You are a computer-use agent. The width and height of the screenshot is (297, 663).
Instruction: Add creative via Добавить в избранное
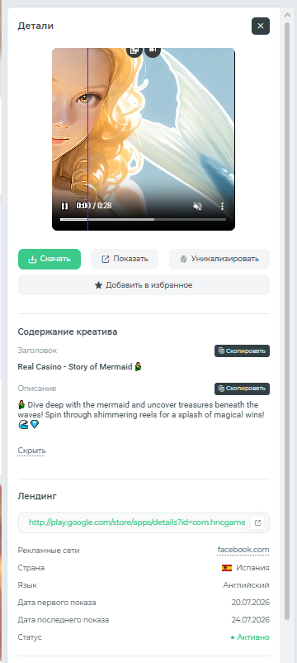point(144,285)
